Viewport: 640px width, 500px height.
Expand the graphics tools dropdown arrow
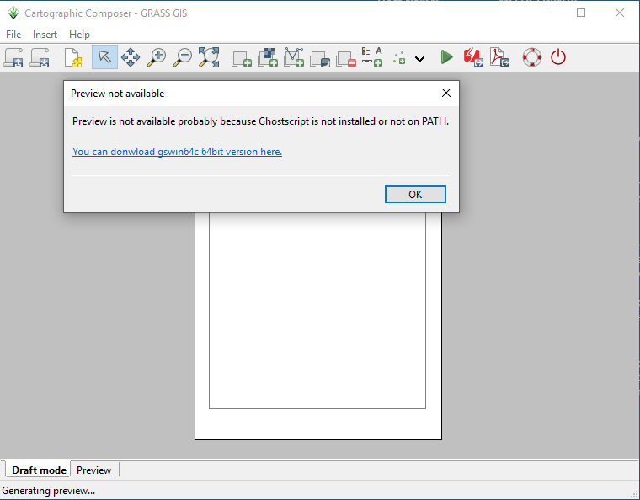pyautogui.click(x=419, y=59)
